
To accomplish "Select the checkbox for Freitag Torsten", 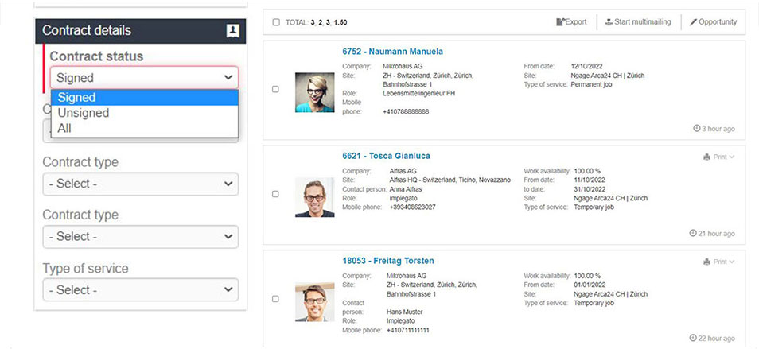I will pyautogui.click(x=275, y=299).
